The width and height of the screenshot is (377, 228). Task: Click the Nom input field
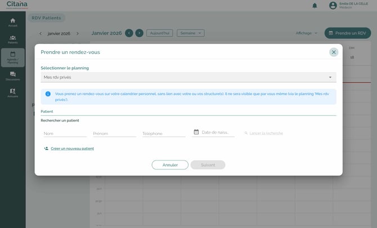coord(65,133)
